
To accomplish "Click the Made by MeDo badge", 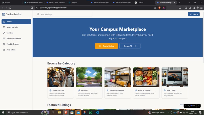I will pyautogui.click(x=190, y=106).
